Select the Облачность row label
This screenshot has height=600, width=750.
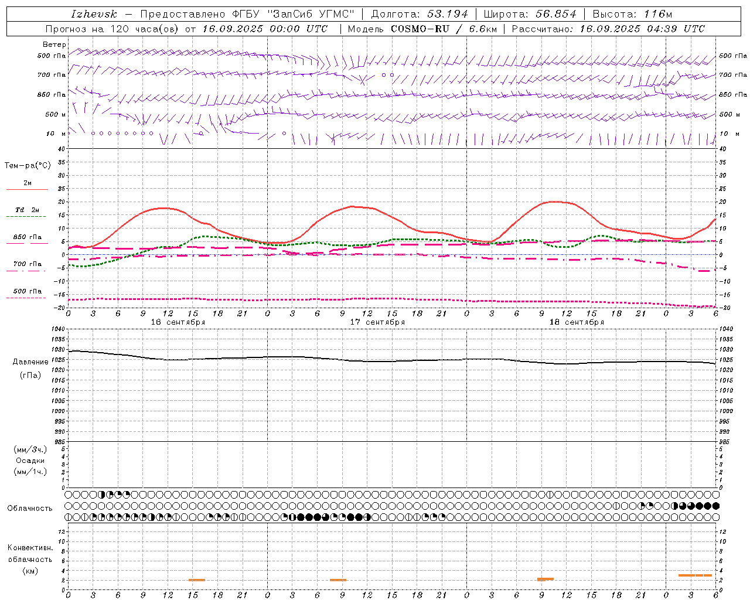pyautogui.click(x=30, y=509)
